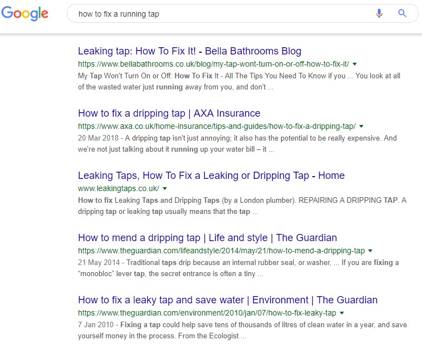
Task: Expand the dropdown arrow beside the leakingtaps.co.uk URL
Action: coord(165,189)
